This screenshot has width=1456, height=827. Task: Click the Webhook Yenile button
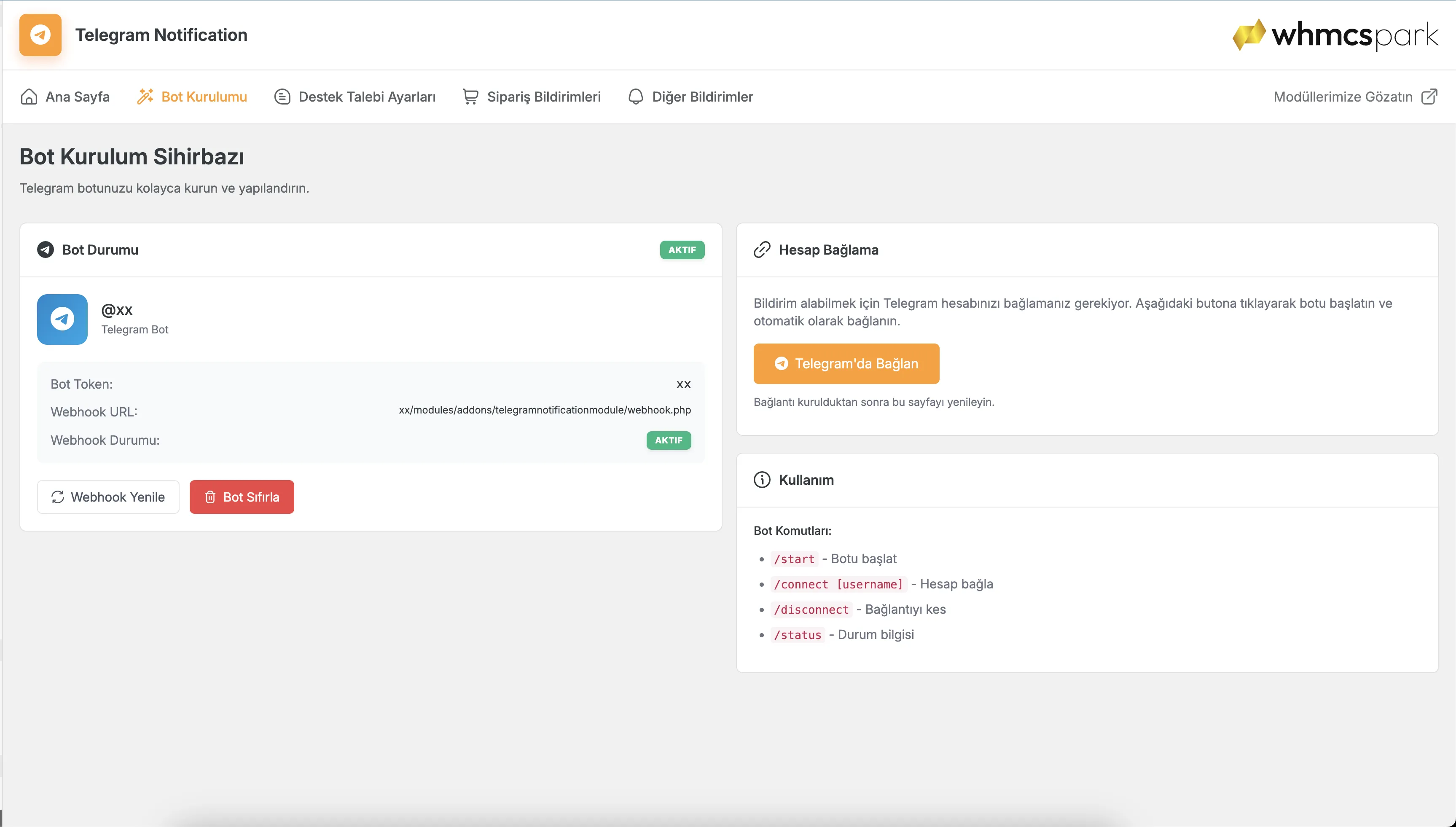coord(108,497)
